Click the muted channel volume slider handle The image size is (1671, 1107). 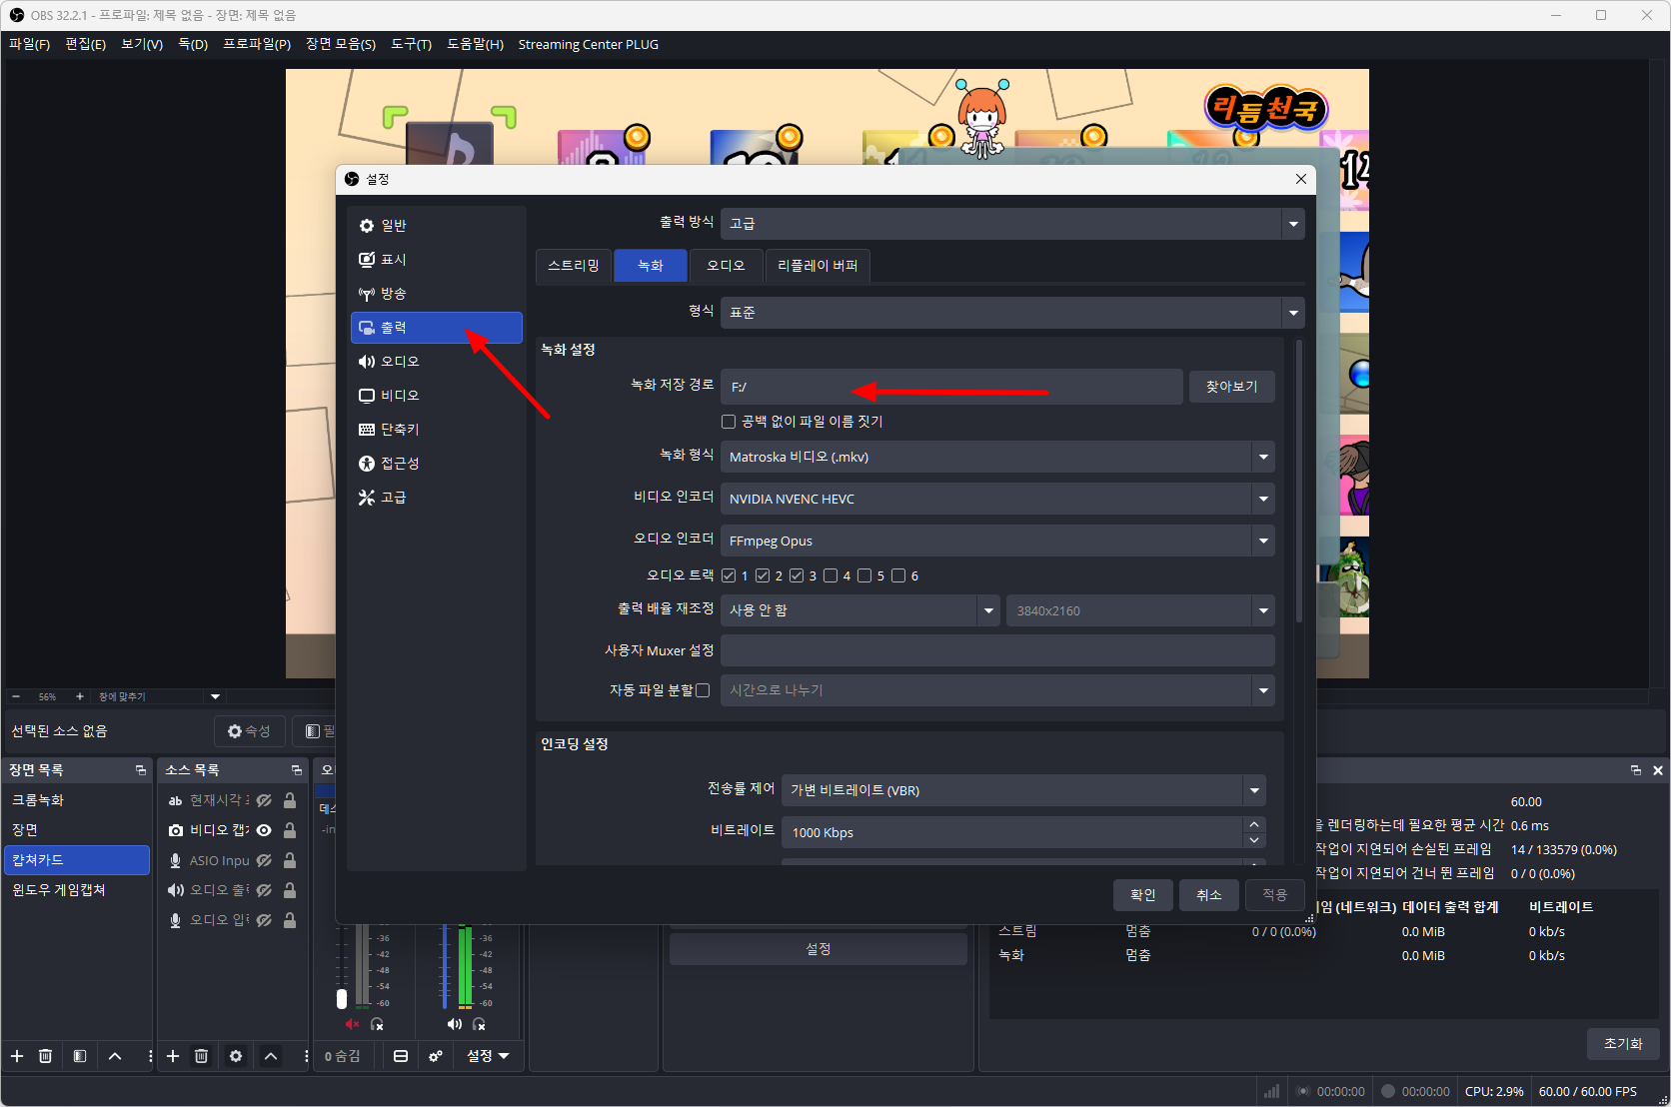342,998
